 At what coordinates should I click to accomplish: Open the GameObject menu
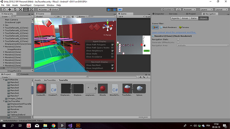coord(26,5)
